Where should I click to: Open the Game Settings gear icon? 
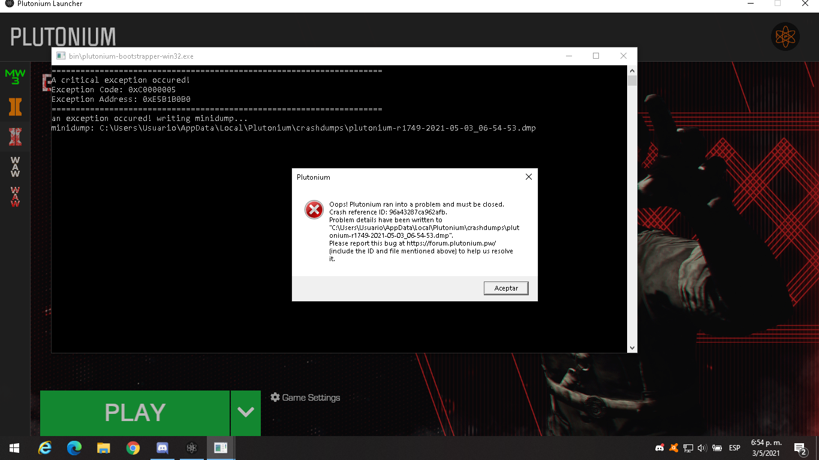click(275, 397)
